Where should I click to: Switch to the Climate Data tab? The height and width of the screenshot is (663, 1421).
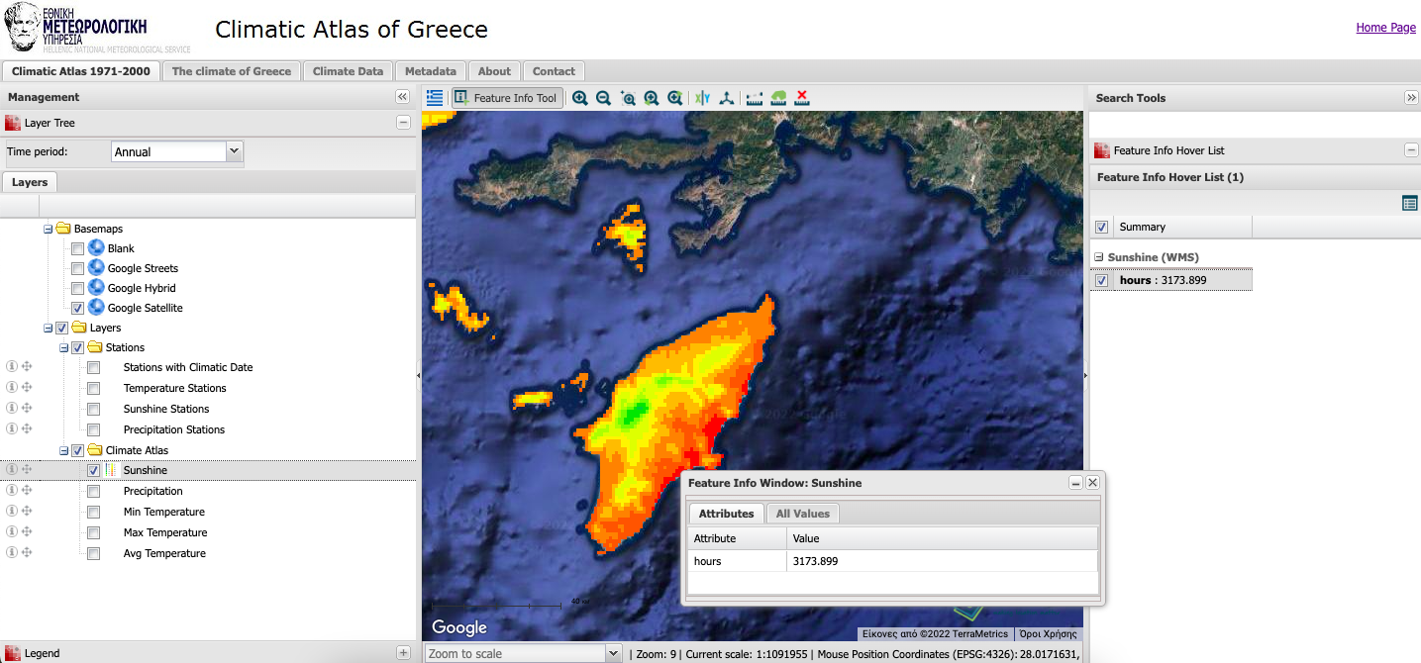coord(348,71)
